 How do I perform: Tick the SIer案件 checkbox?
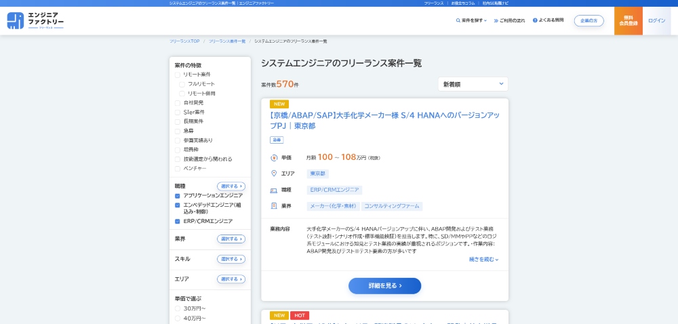tap(177, 113)
